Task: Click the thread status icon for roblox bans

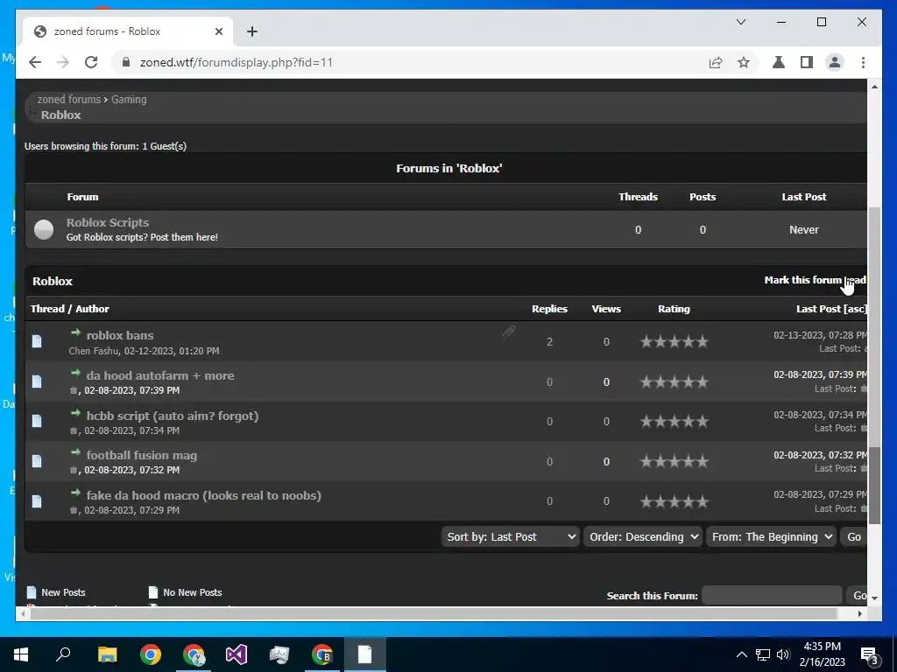Action: pos(37,341)
